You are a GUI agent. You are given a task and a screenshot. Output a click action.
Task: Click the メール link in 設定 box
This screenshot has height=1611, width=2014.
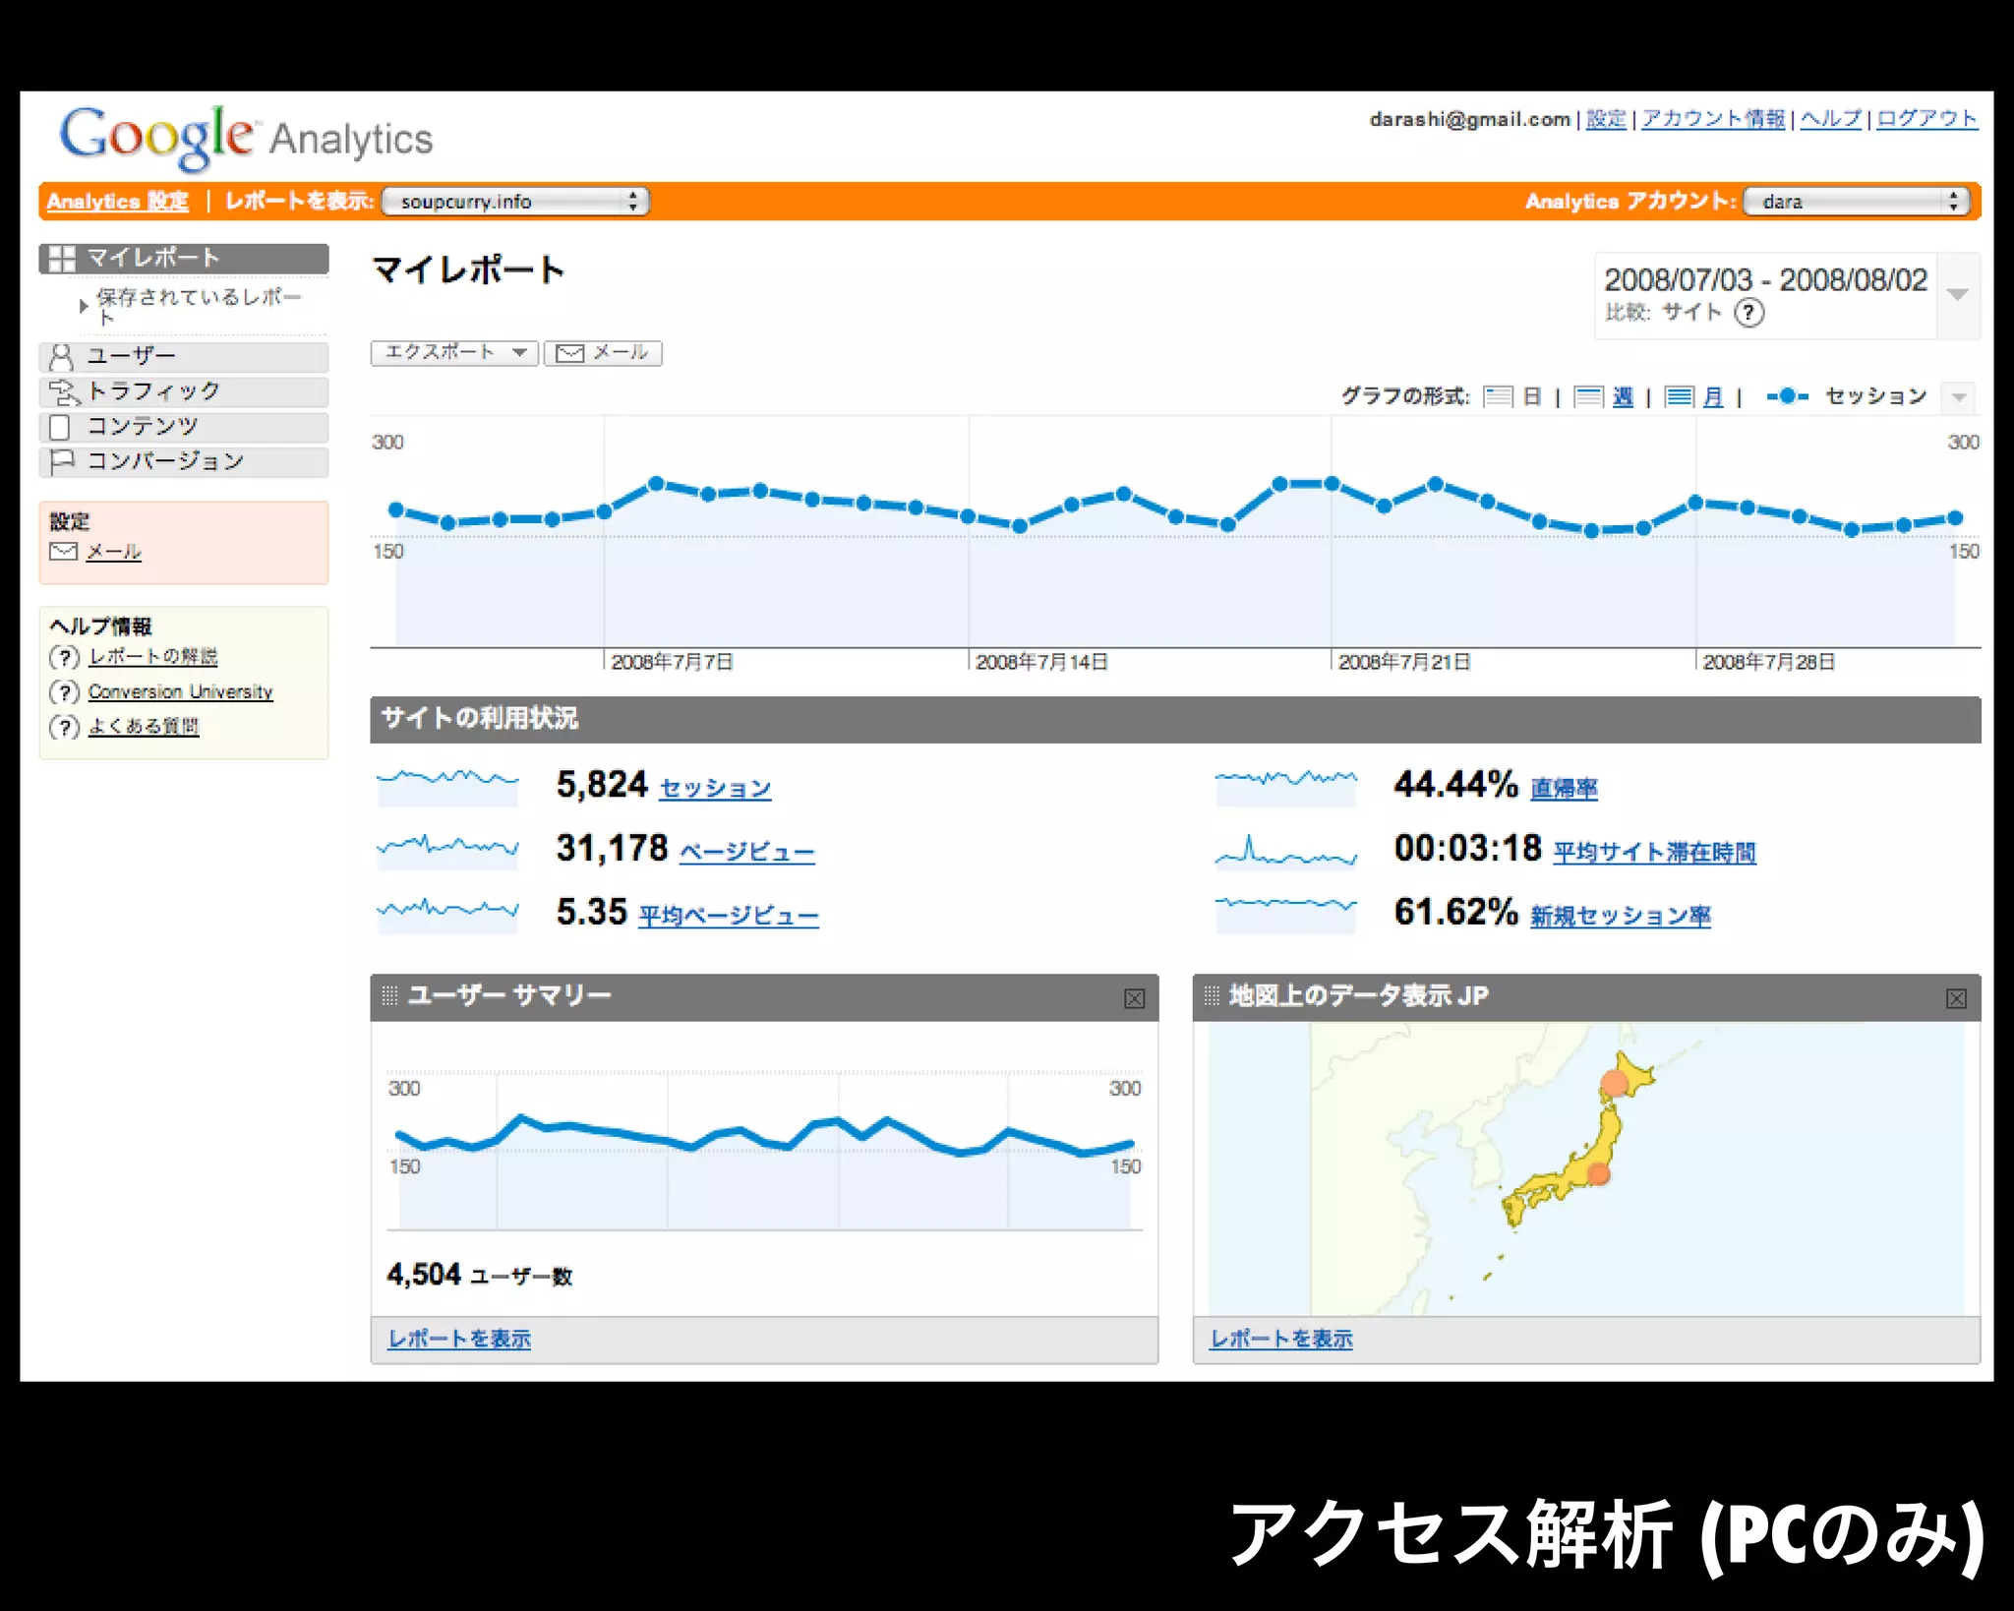point(114,552)
